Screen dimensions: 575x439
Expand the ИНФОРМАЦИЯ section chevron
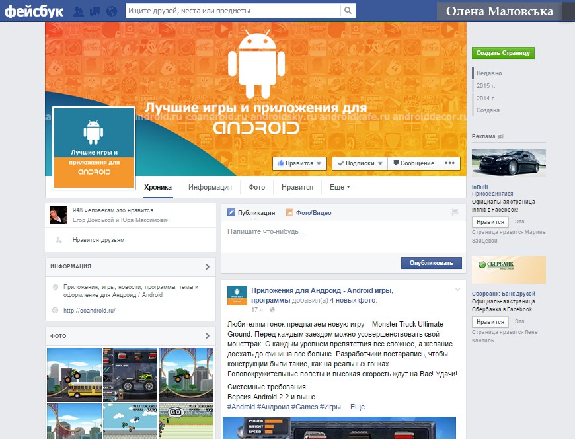[208, 267]
